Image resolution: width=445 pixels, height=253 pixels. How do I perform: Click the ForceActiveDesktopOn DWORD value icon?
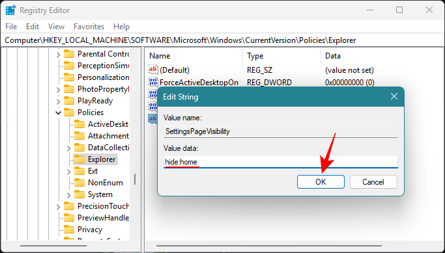pos(152,82)
